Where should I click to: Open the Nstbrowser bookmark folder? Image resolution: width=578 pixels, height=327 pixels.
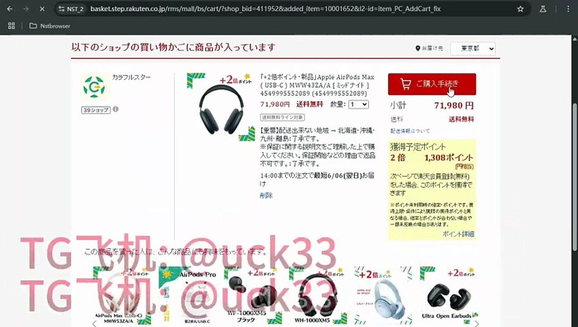tap(50, 26)
